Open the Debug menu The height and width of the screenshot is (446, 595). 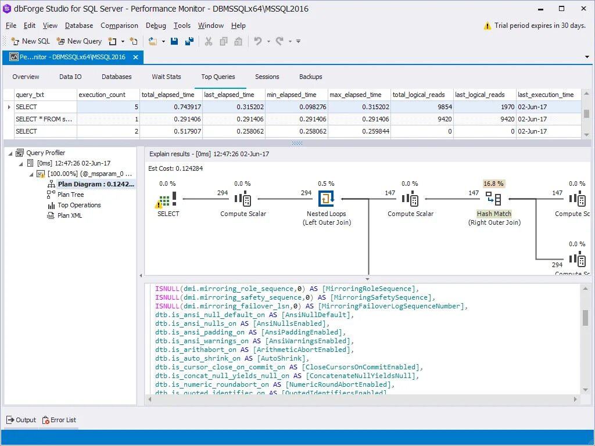click(156, 26)
